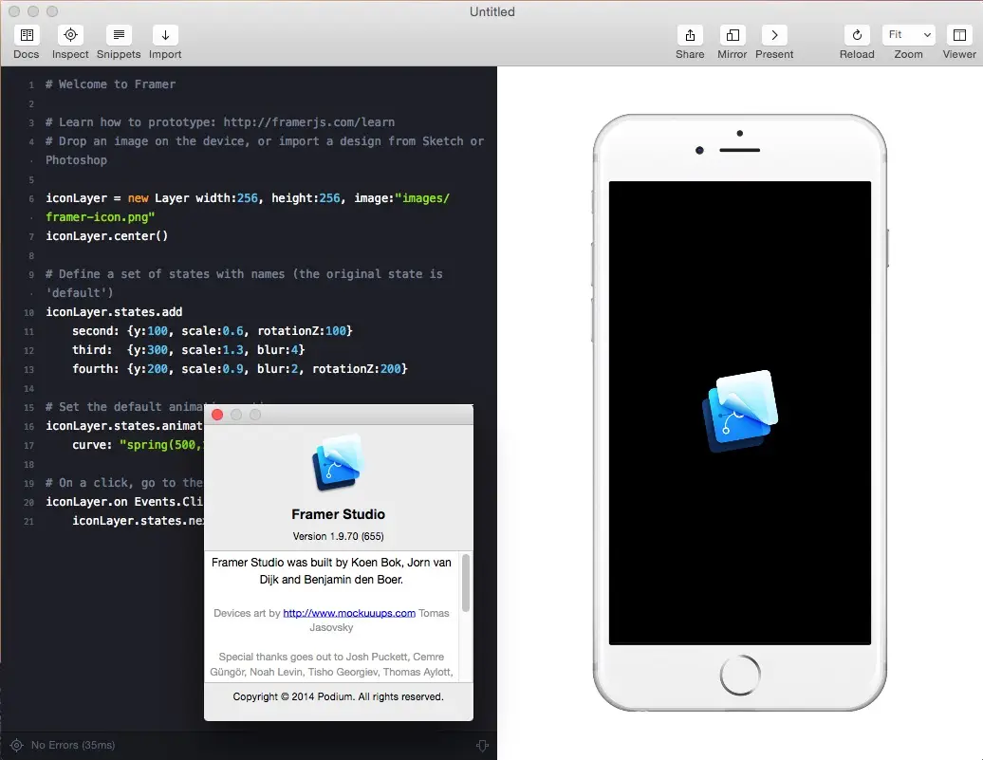The height and width of the screenshot is (760, 983).
Task: Click the Mirror toolbar icon
Action: coord(733,35)
